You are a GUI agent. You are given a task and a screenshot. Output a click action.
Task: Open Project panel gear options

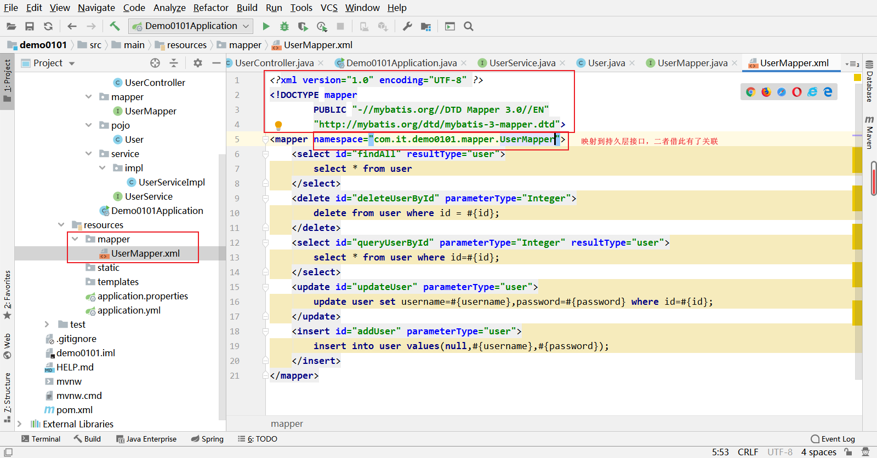click(x=198, y=63)
